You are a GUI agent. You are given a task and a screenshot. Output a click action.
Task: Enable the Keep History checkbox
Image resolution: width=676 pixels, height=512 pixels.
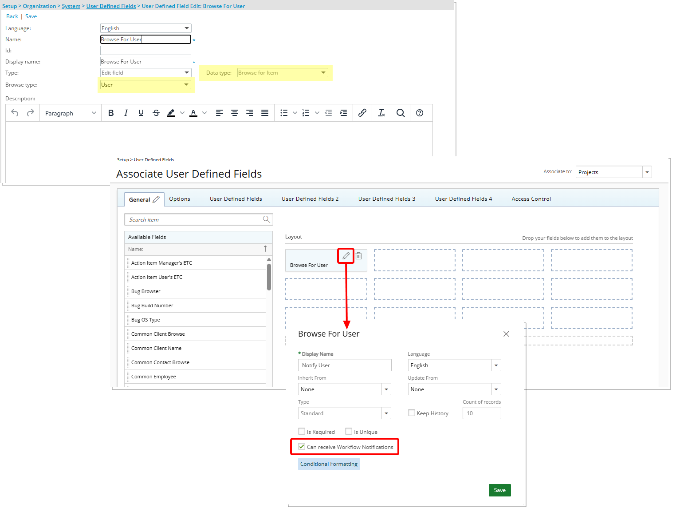pos(411,413)
